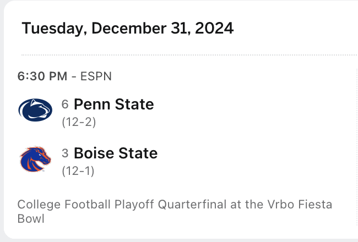The height and width of the screenshot is (242, 358).
Task: Open the Boise State team name link
Action: [x=115, y=152]
